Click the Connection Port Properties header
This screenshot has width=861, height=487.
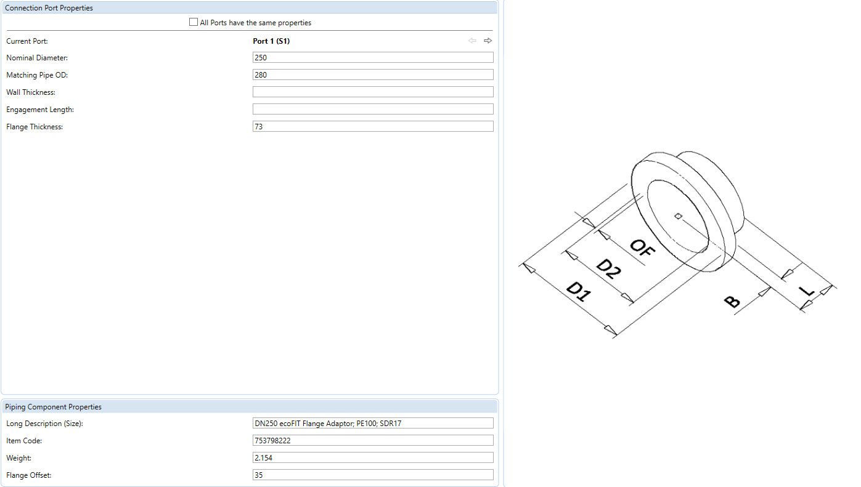250,8
